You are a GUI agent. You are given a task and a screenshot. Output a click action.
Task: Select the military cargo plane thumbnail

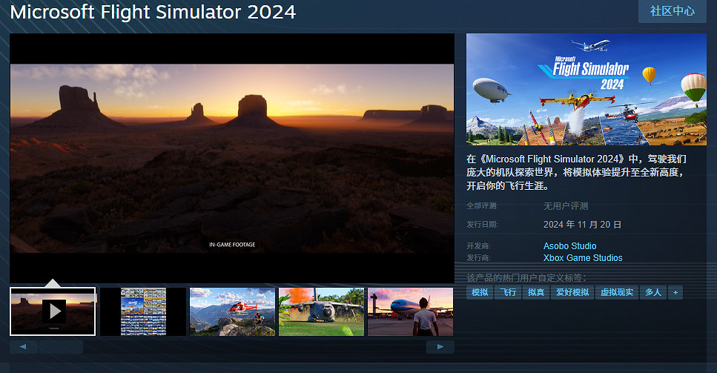coord(321,311)
